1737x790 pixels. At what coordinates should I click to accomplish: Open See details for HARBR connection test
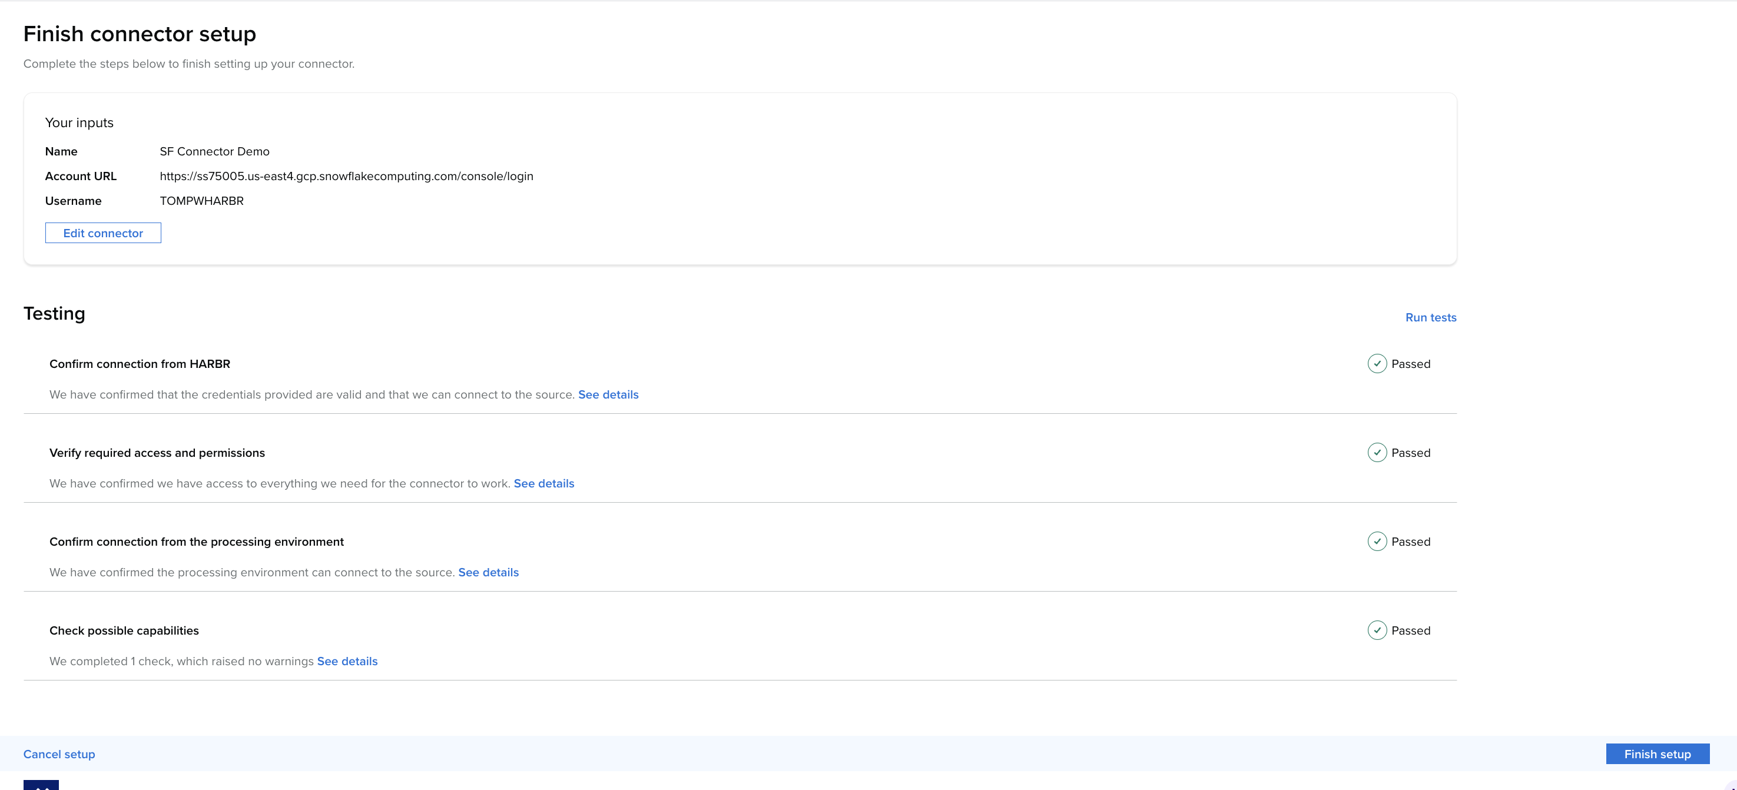coord(608,394)
